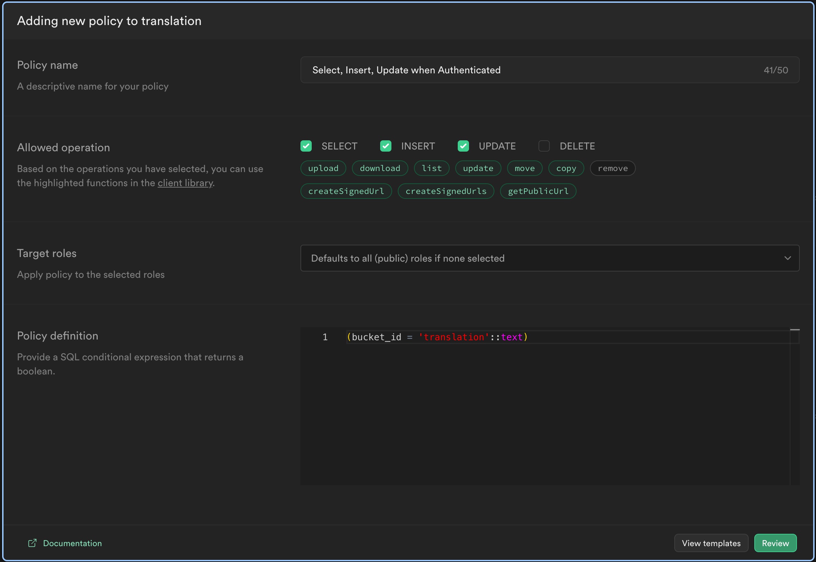Select the list function tag
This screenshot has height=562, width=816.
pos(432,167)
